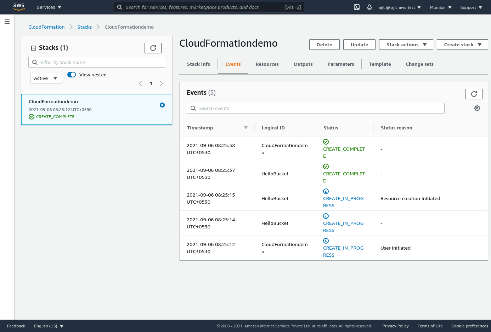
Task: Expand the Active filter dropdown
Action: (x=46, y=78)
